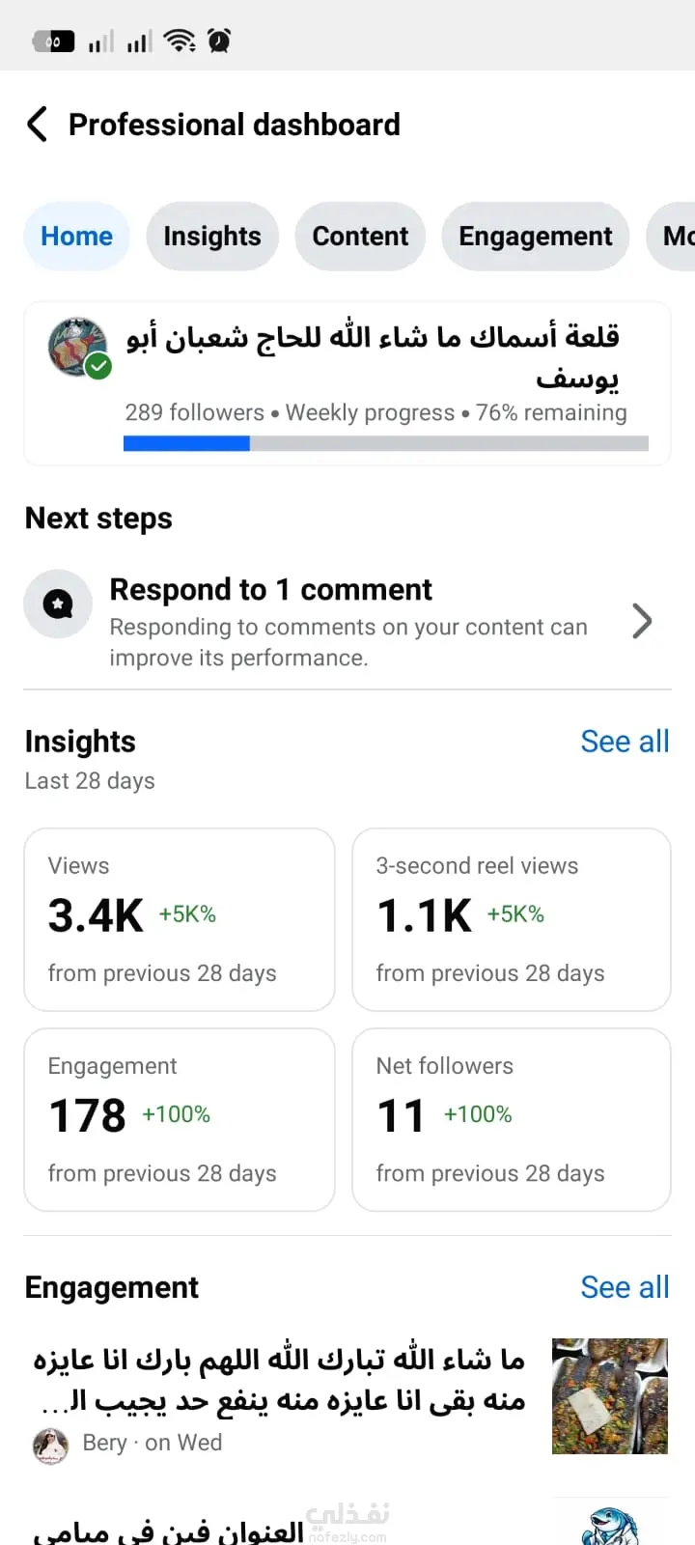
Task: Tap the alarm clock status bar icon
Action: 220,41
